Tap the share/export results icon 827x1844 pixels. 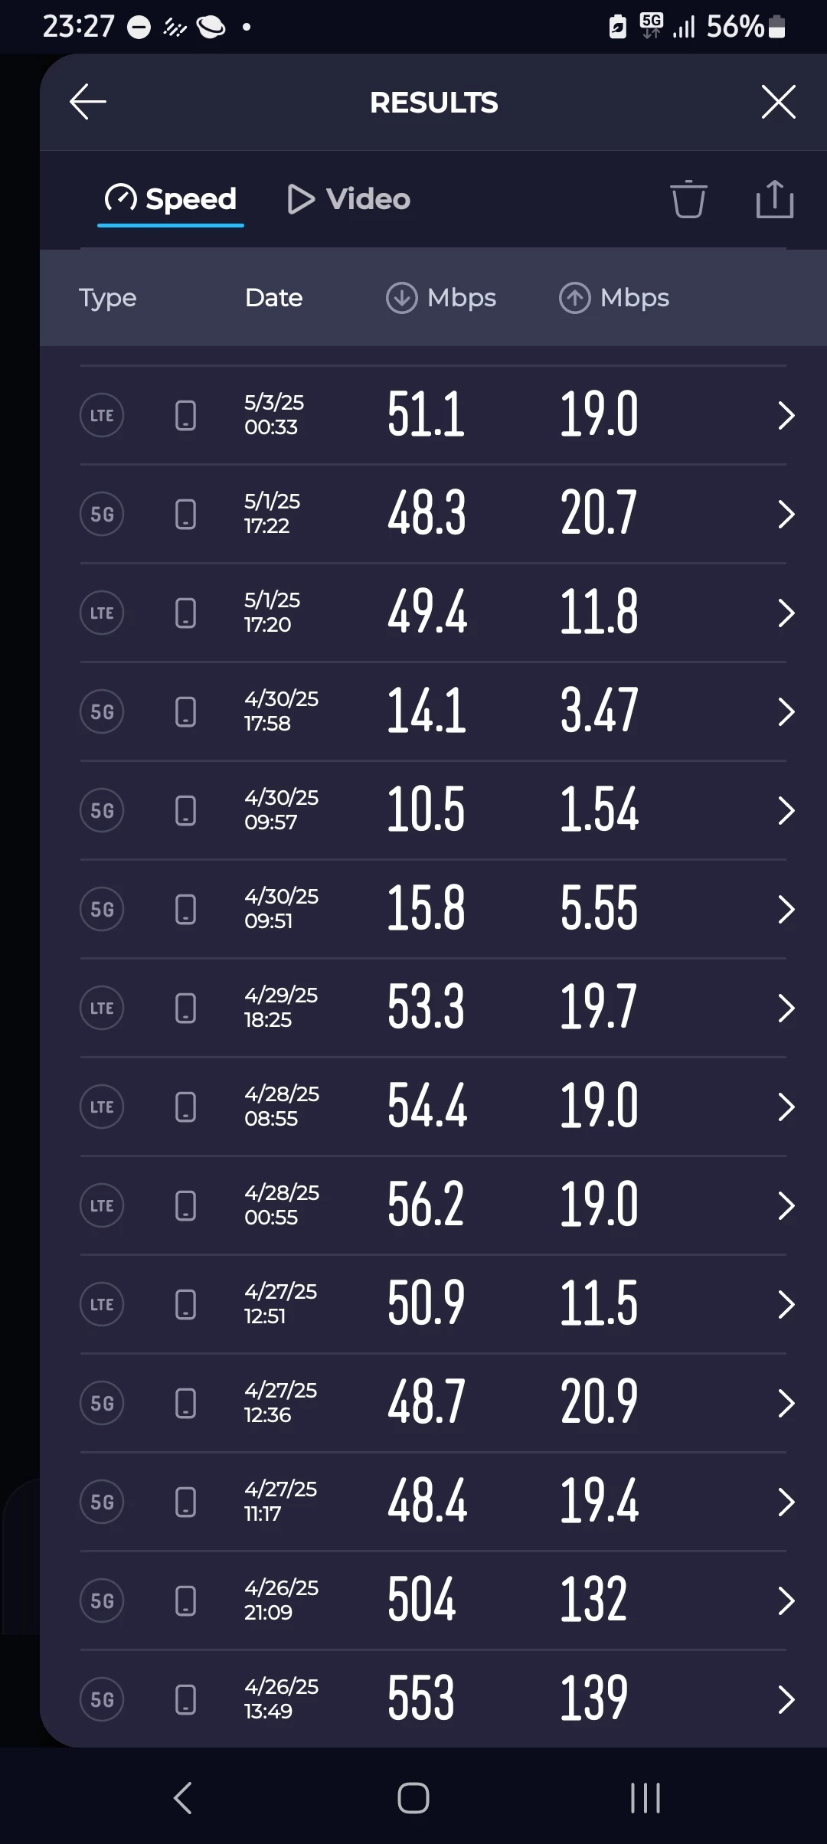point(774,199)
